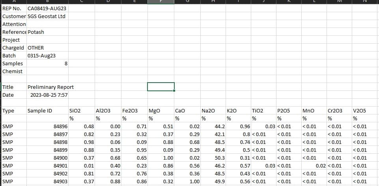Select the Sample ID header cell
This screenshot has width=379, height=186.
47,110
